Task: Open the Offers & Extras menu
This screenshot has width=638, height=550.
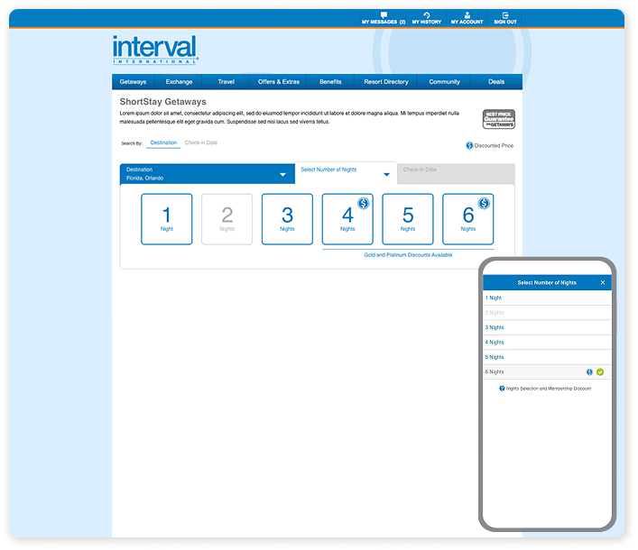Action: 279,82
